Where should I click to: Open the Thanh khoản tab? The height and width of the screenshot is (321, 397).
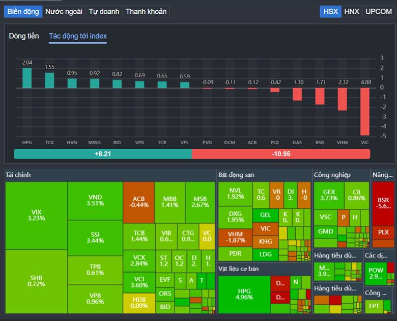146,12
